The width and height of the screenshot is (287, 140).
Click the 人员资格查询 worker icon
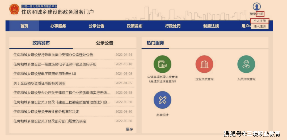[x=246, y=64]
